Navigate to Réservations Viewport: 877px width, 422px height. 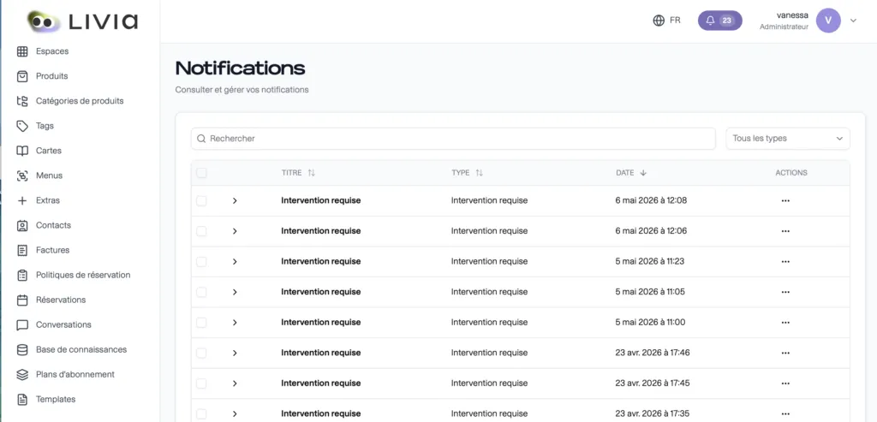click(x=61, y=300)
